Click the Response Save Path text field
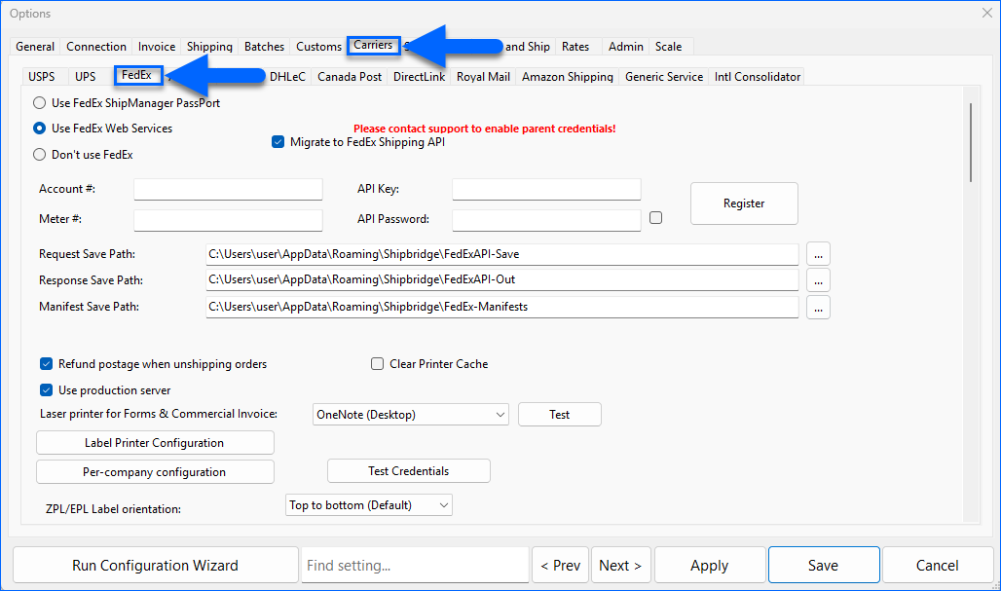Image resolution: width=1001 pixels, height=591 pixels. [501, 279]
